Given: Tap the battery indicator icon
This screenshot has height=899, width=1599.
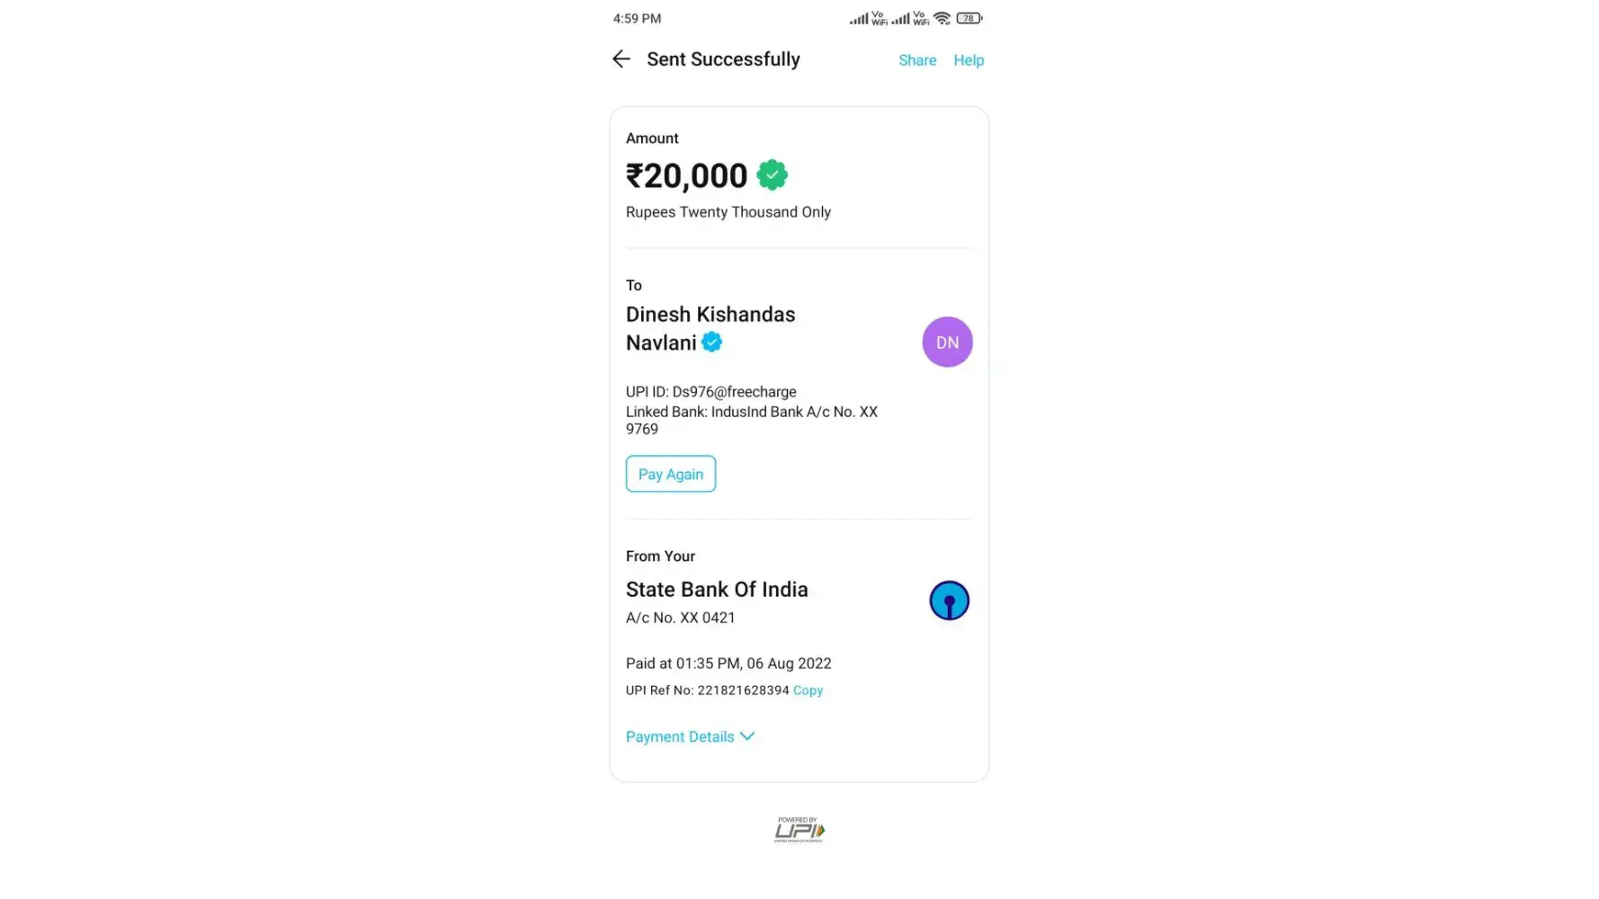Looking at the screenshot, I should [x=969, y=18].
